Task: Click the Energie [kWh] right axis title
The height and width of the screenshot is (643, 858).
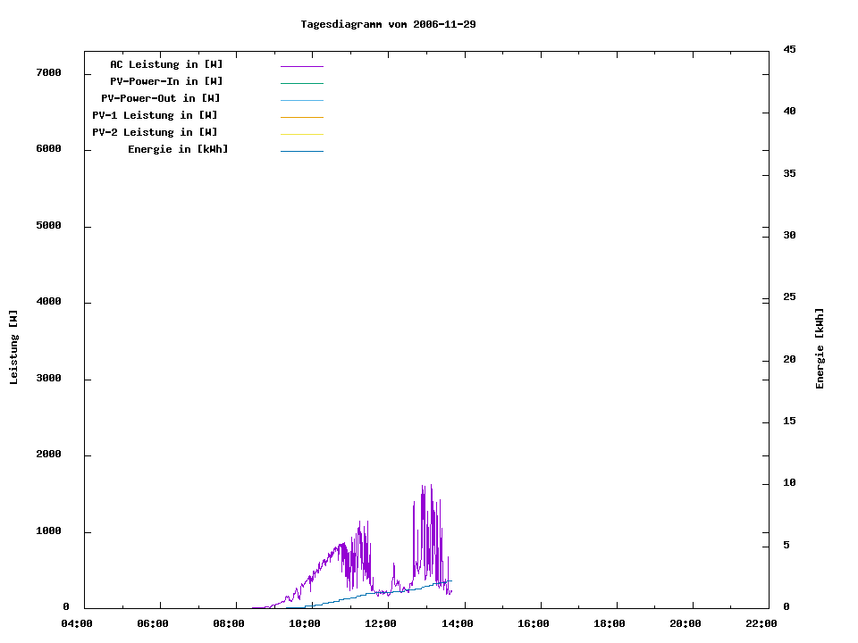Action: point(820,348)
